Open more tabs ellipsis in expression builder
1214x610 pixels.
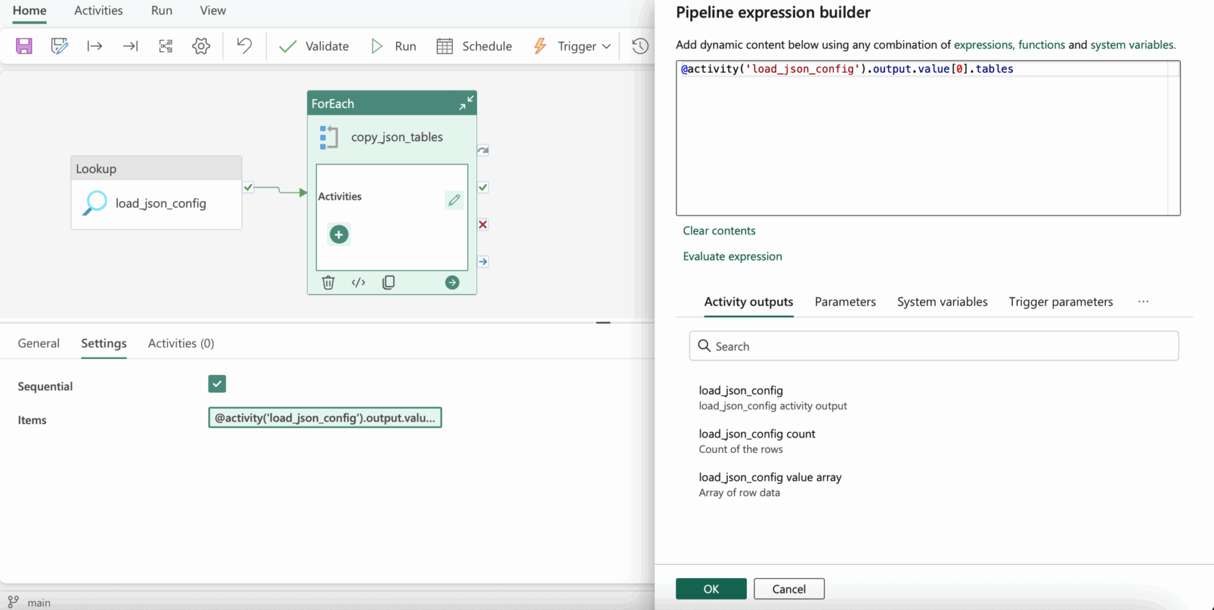click(x=1143, y=301)
